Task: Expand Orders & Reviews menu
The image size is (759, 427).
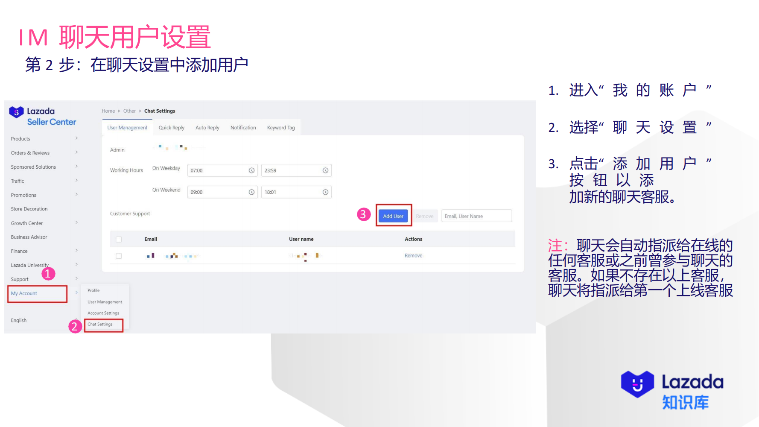Action: pos(44,153)
